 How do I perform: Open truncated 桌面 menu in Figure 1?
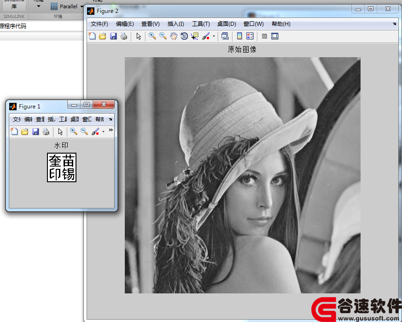click(x=75, y=119)
